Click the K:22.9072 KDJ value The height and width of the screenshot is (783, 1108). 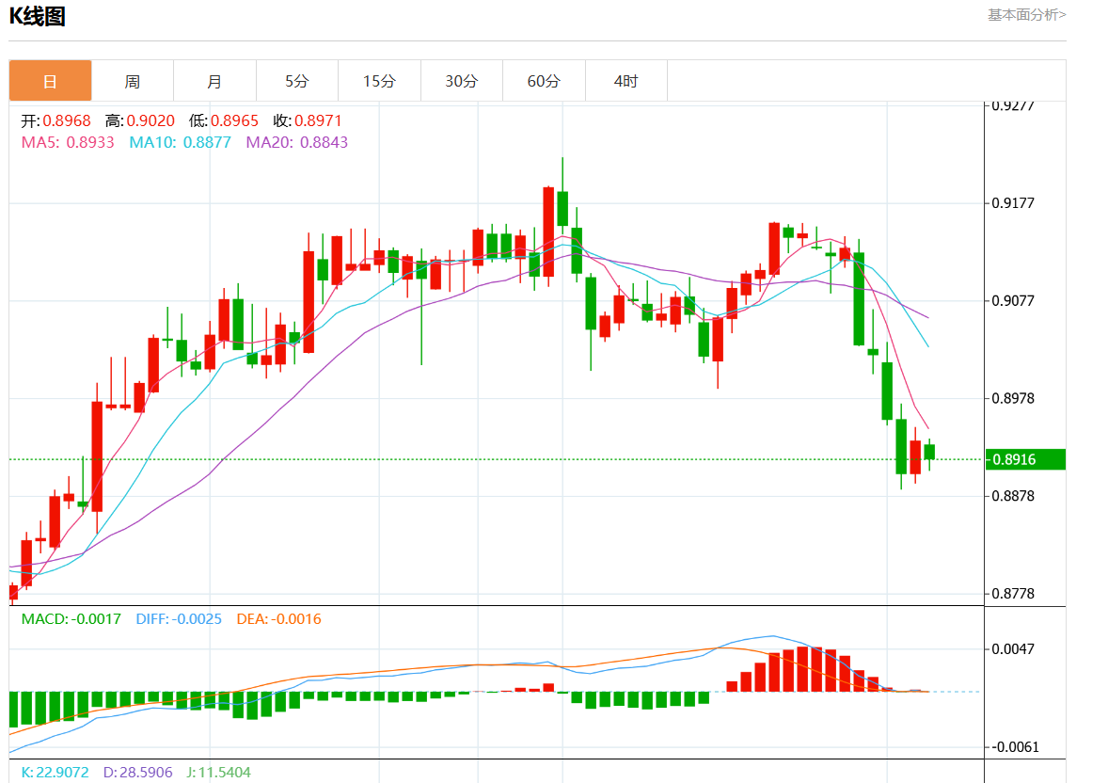click(55, 773)
